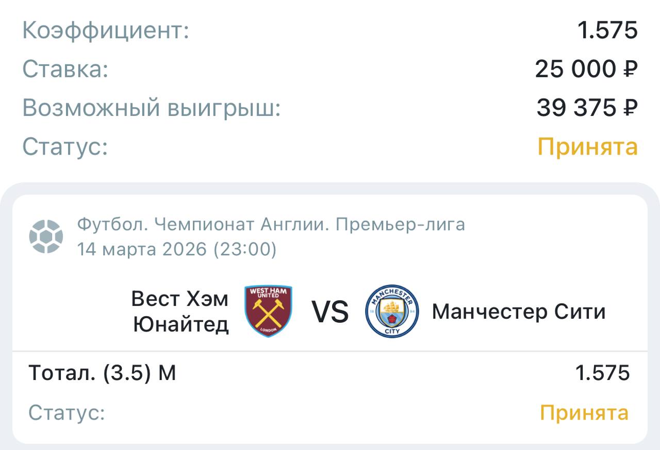Click the Ставка label
660x450 pixels.
(65, 70)
